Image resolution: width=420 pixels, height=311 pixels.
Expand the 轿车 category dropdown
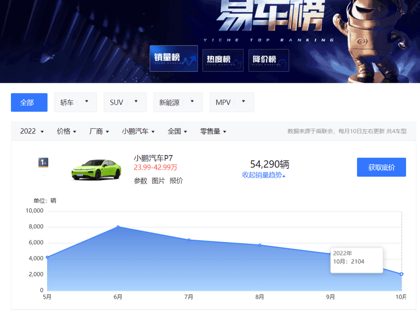(75, 102)
